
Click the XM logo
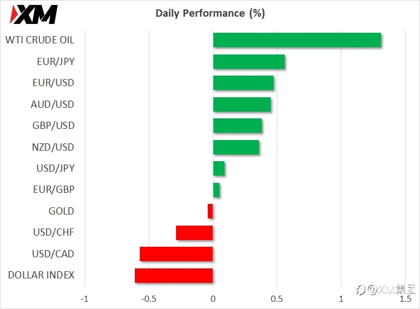pyautogui.click(x=33, y=14)
